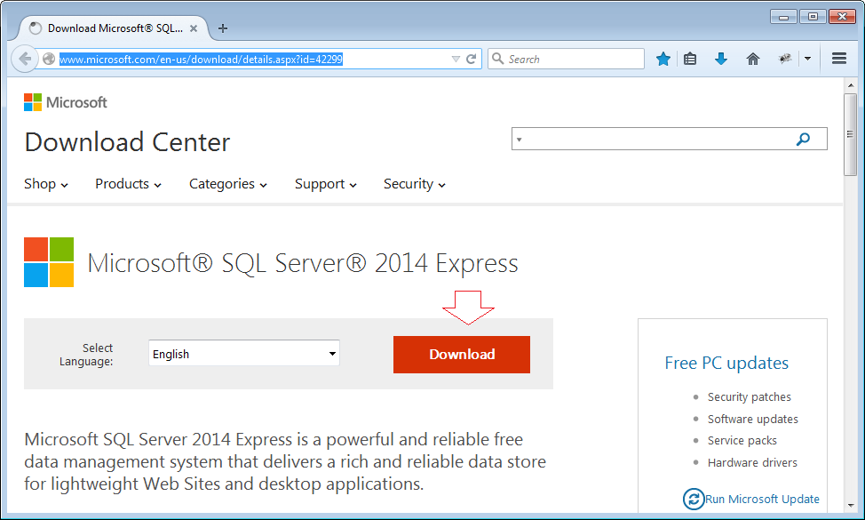The height and width of the screenshot is (520, 865).
Task: Click Microsoft SQL Server 2014 Express title
Action: pyautogui.click(x=303, y=263)
